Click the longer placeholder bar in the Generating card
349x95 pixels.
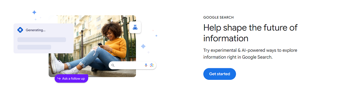(x=42, y=40)
